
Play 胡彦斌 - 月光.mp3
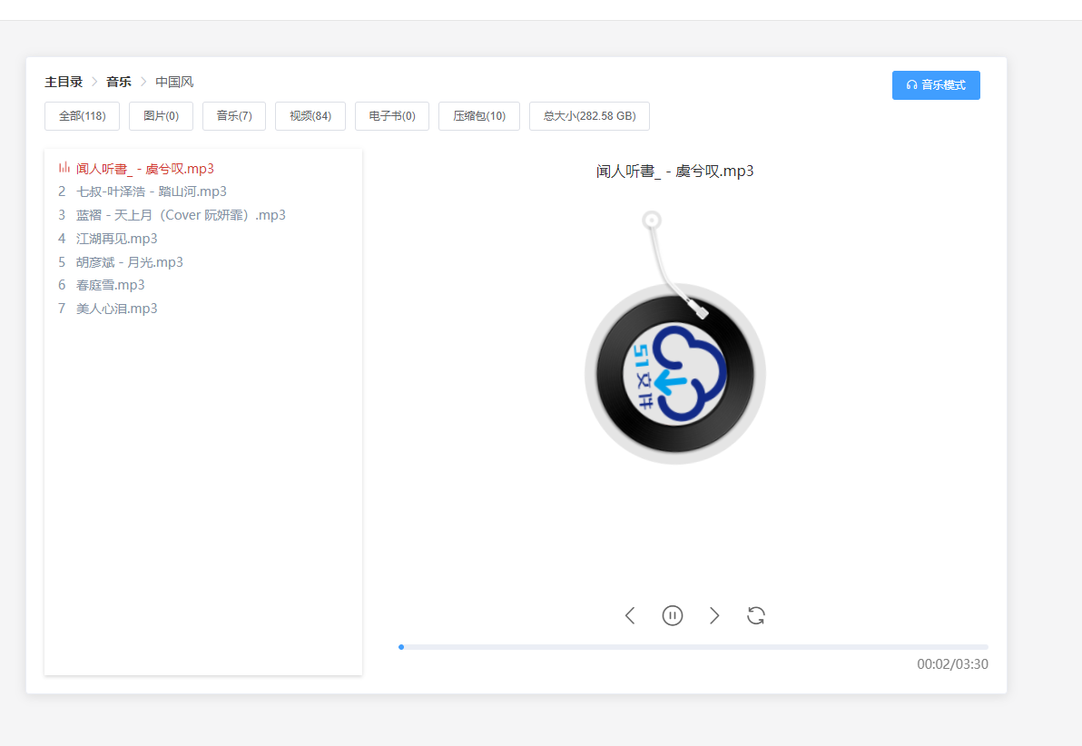click(130, 262)
